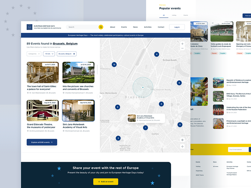Open the stade Louis-Dugauguez event image
Viewport: 251px width, 188px height.
222,32
